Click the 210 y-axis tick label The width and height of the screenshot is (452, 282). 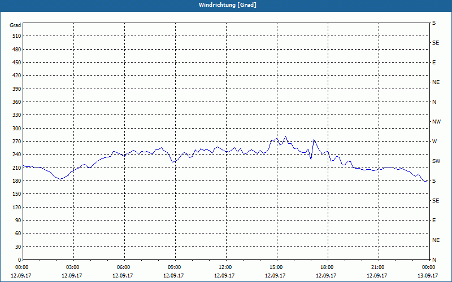tap(17, 168)
